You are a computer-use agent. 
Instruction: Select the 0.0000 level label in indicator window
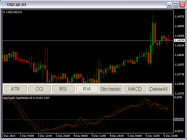(x=179, y=120)
